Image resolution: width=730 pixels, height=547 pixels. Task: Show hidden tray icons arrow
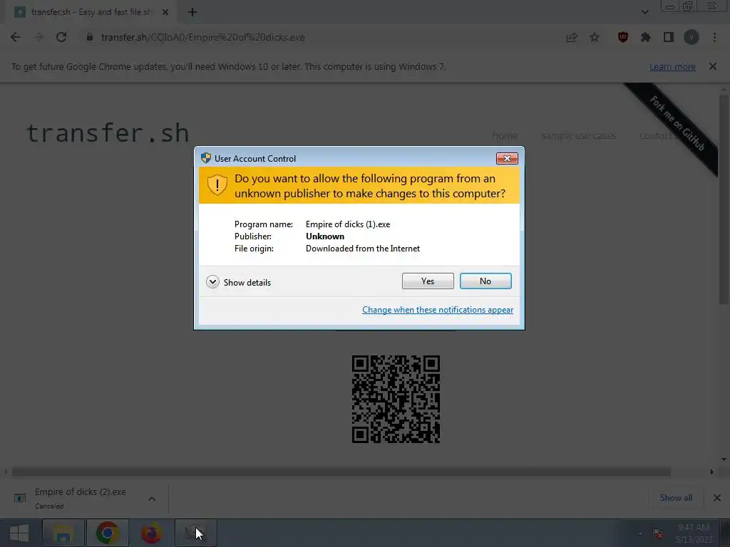640,533
